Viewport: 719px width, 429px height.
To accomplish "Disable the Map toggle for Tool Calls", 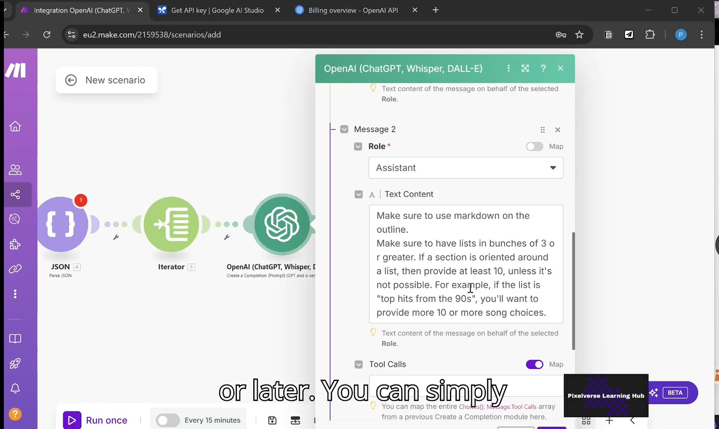I will tap(534, 364).
